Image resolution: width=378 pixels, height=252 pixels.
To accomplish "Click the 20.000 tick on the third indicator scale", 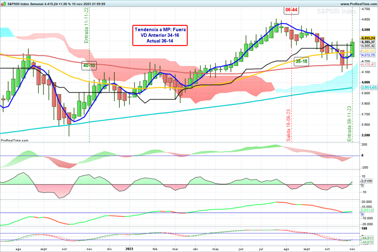I will click(x=367, y=202).
